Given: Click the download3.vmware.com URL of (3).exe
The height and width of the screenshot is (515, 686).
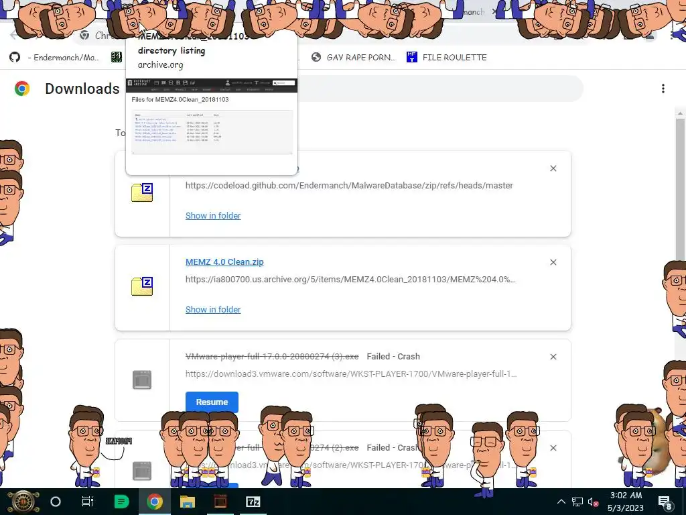Looking at the screenshot, I should [x=351, y=374].
